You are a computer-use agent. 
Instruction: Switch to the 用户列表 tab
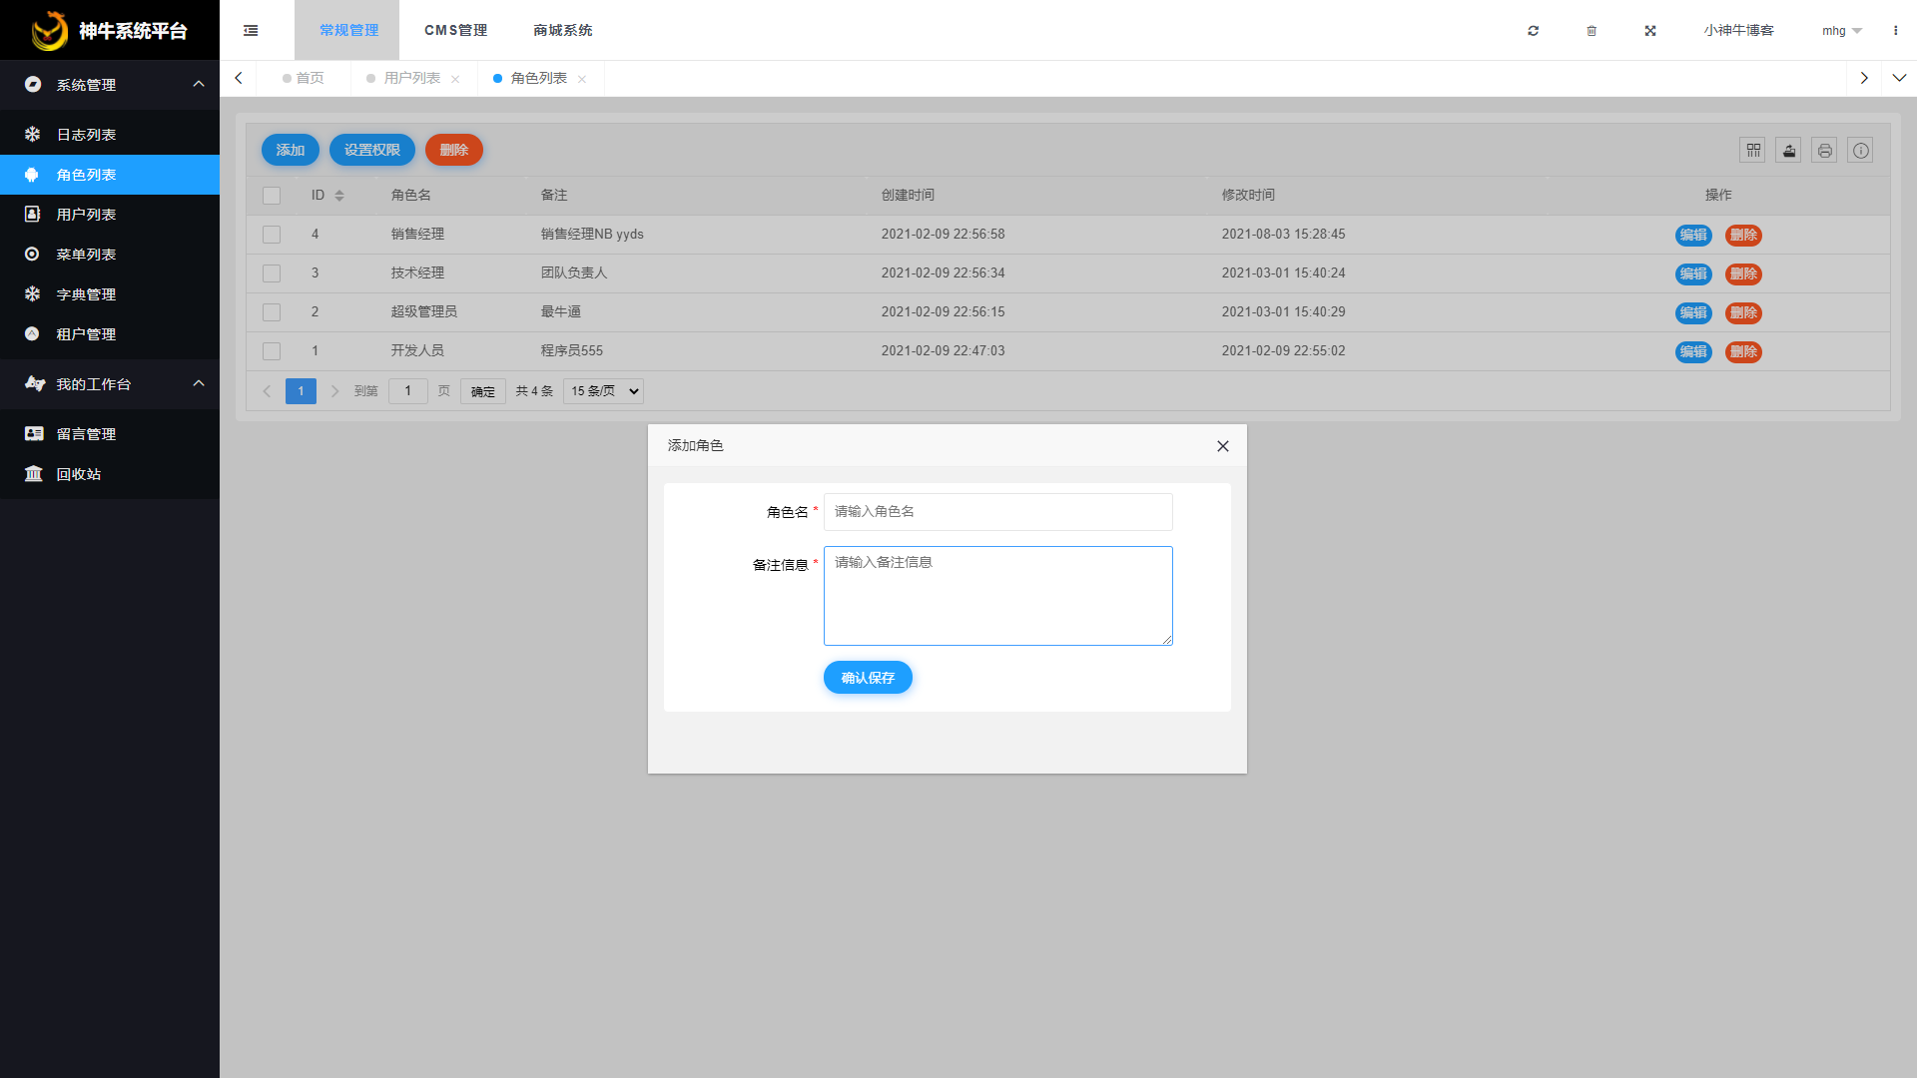411,78
